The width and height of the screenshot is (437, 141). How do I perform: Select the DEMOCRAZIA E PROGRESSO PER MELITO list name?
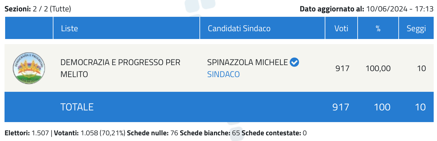[120, 68]
